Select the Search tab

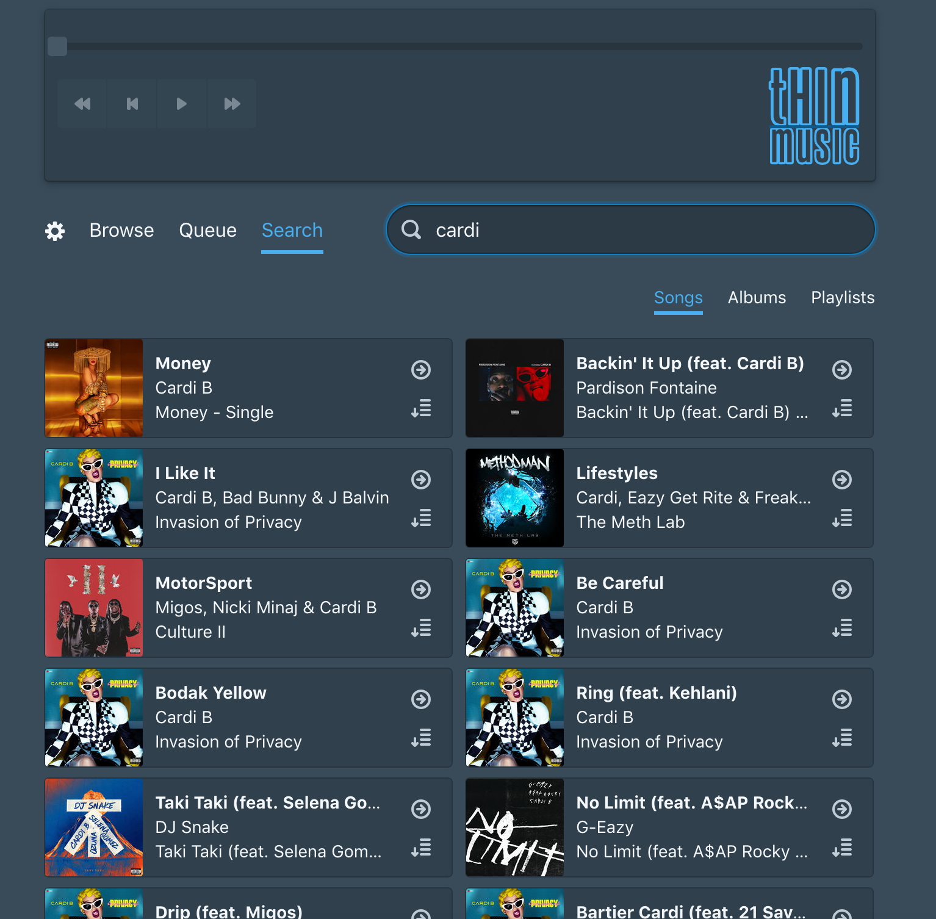[292, 231]
